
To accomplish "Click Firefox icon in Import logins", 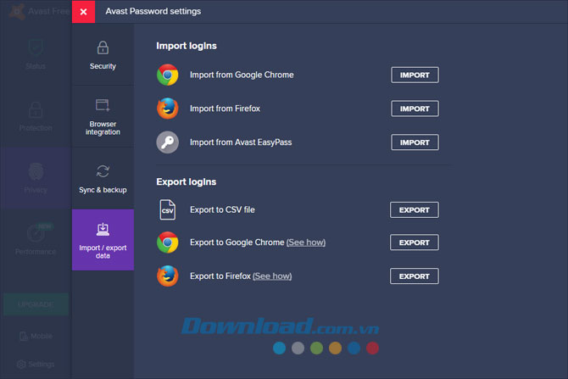I will [x=167, y=109].
